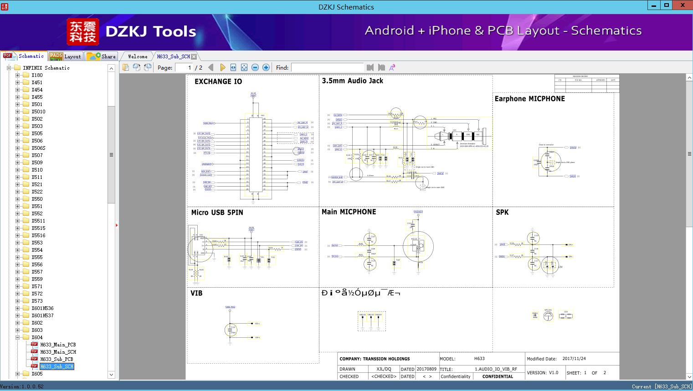Image resolution: width=693 pixels, height=391 pixels.
Task: Select the X5516 folder
Action: [x=38, y=235]
